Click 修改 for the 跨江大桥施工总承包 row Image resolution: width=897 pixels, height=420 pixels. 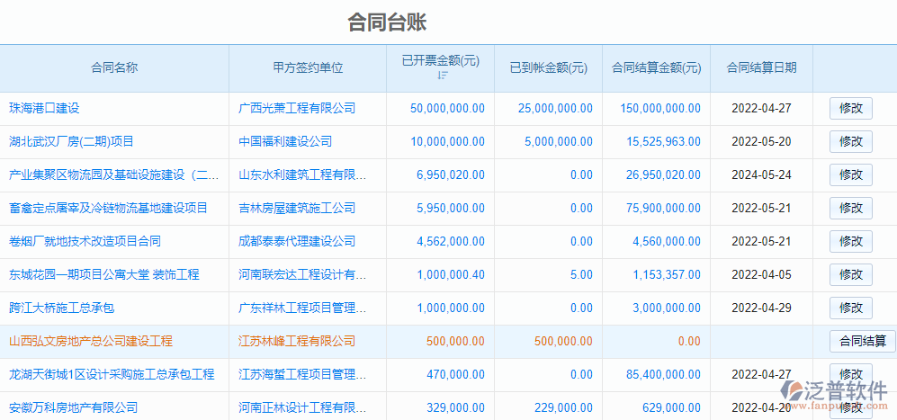point(850,308)
